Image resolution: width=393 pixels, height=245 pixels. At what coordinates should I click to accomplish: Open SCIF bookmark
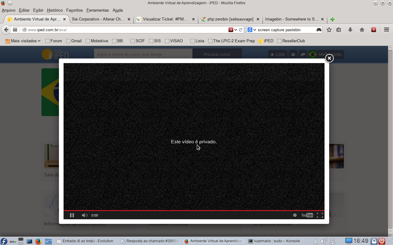tap(138, 41)
